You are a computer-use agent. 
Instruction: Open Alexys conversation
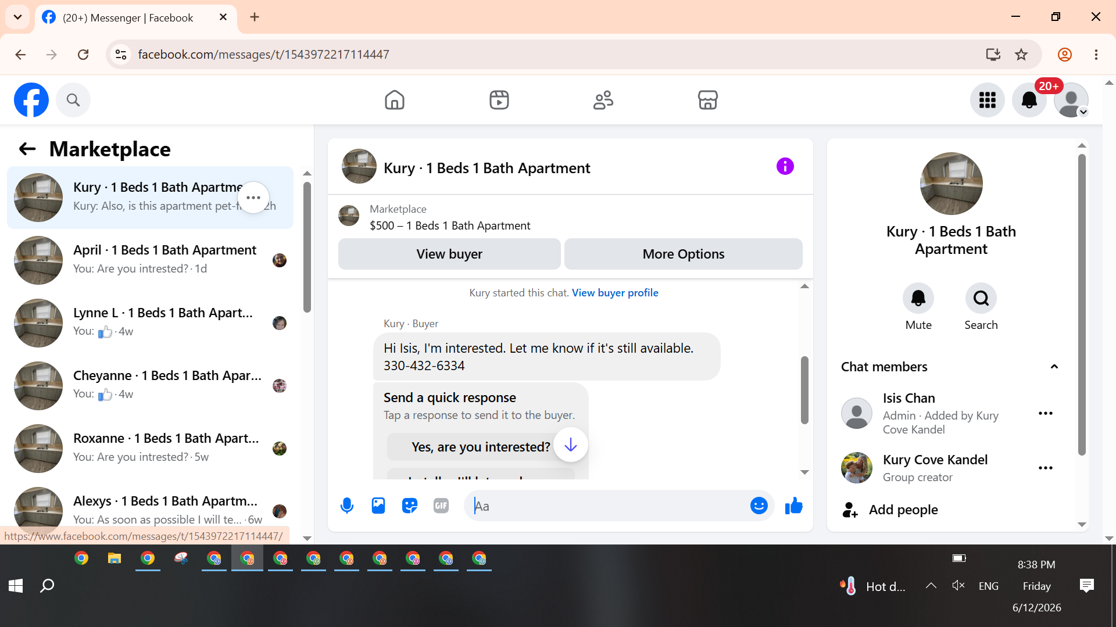tap(150, 510)
